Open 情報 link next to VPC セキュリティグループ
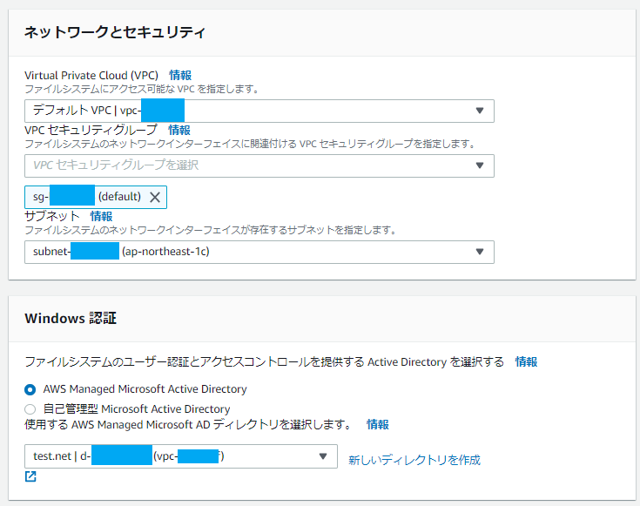Image resolution: width=640 pixels, height=506 pixels. tap(179, 130)
